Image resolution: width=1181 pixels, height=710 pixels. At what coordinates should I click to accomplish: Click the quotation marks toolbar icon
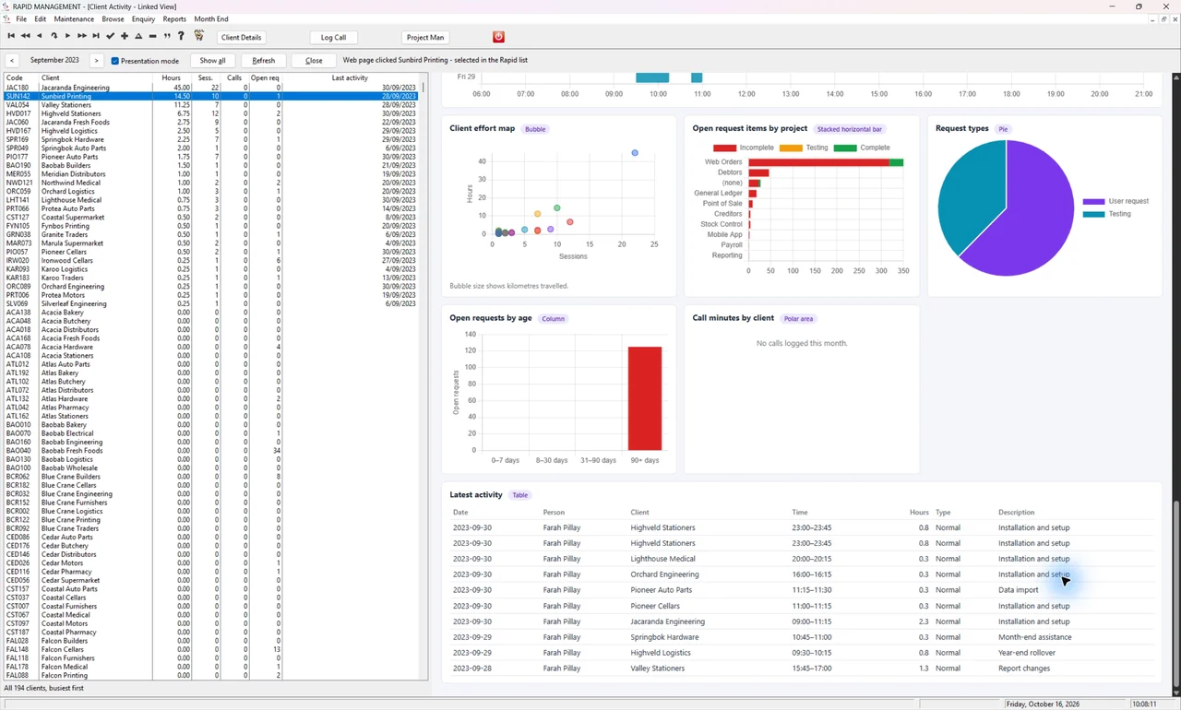(x=167, y=36)
